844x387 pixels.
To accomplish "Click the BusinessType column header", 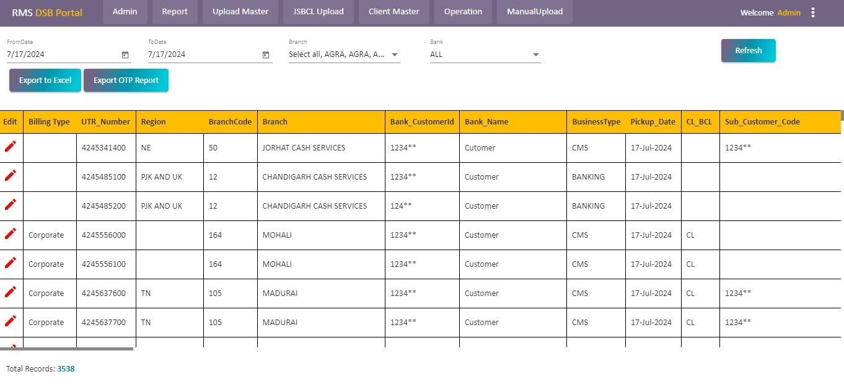I will click(596, 122).
